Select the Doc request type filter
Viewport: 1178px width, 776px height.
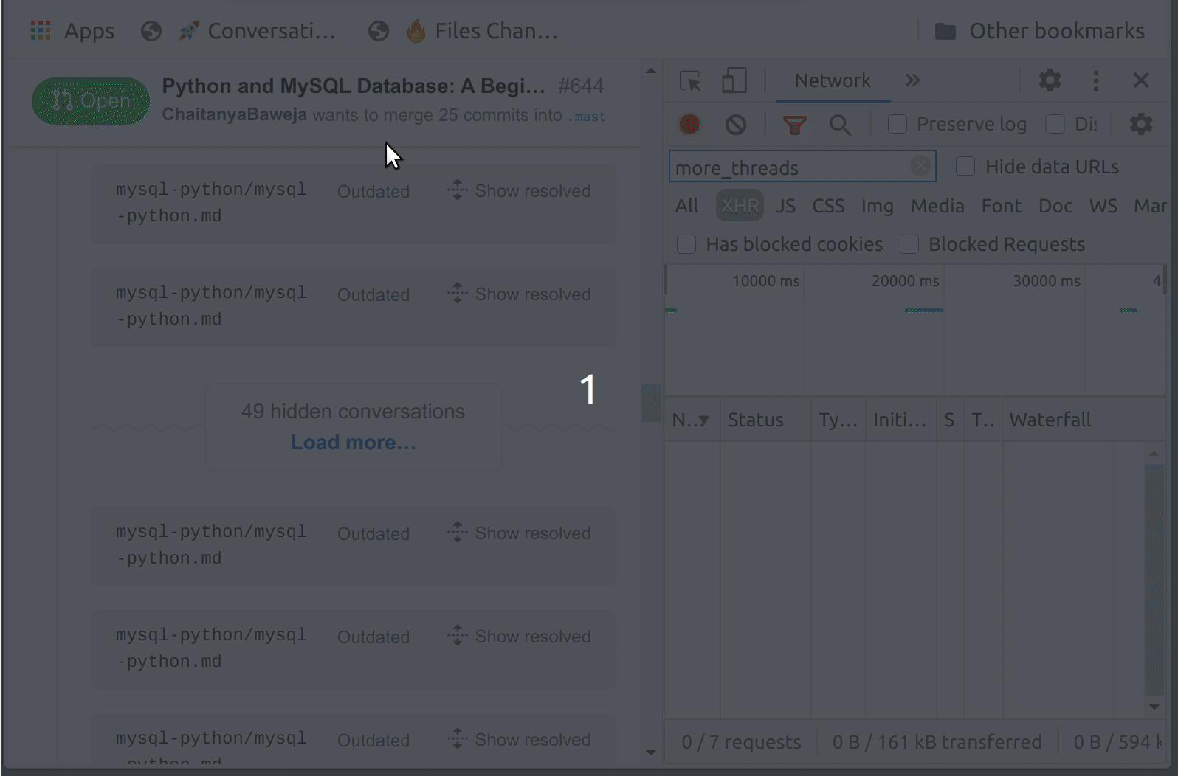(x=1055, y=206)
